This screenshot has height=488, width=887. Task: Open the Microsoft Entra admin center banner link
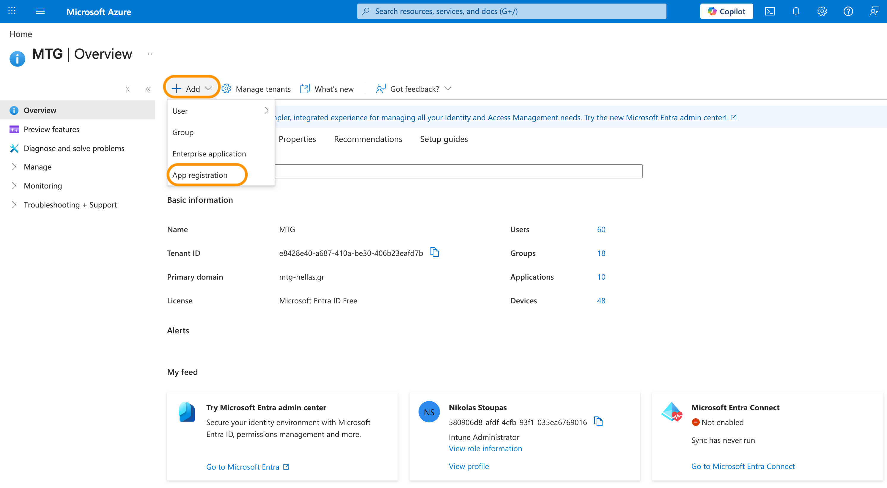click(506, 117)
